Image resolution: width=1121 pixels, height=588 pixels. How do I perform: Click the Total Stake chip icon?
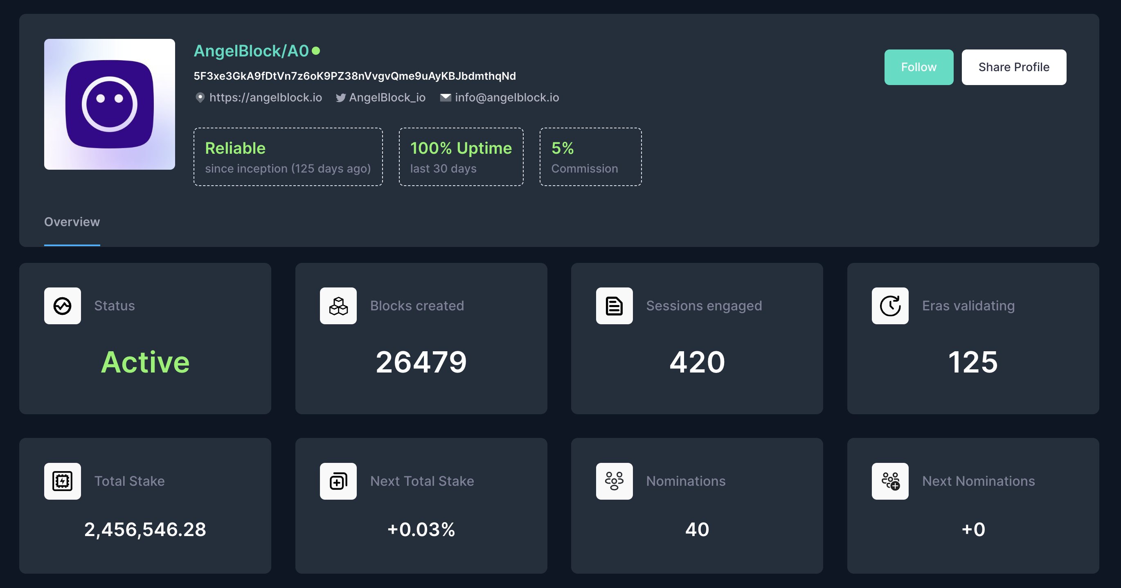point(62,481)
